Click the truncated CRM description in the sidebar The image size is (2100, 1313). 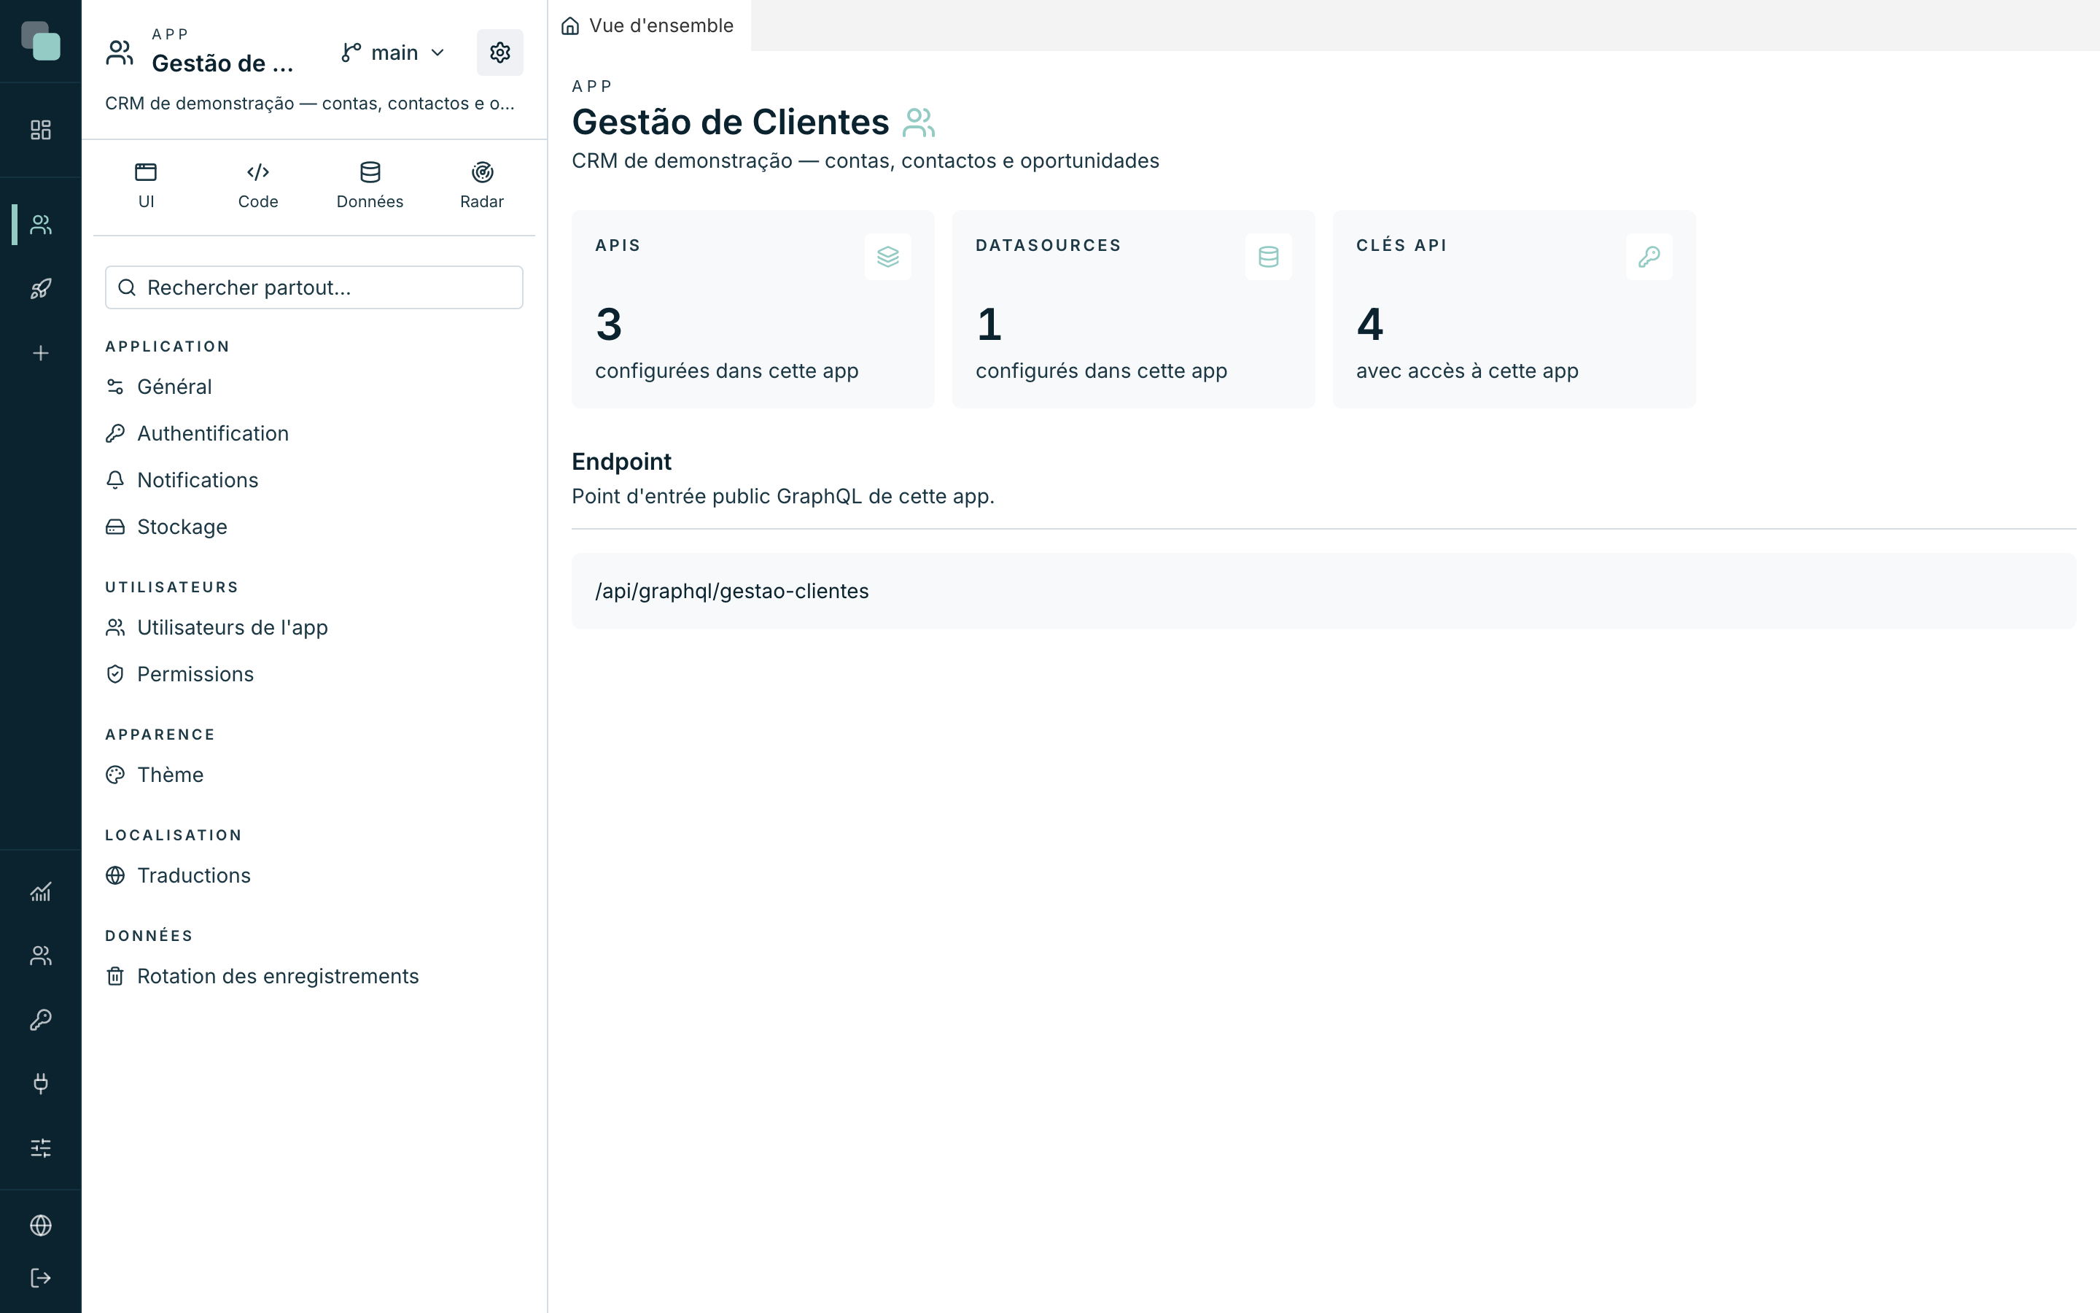pyautogui.click(x=310, y=104)
